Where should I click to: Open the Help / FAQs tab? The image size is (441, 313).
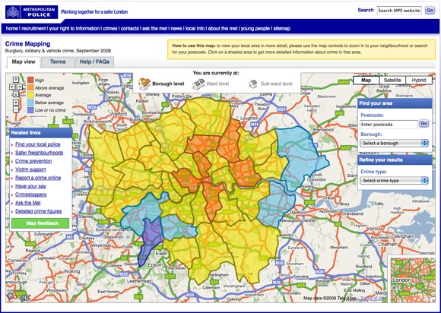(94, 62)
